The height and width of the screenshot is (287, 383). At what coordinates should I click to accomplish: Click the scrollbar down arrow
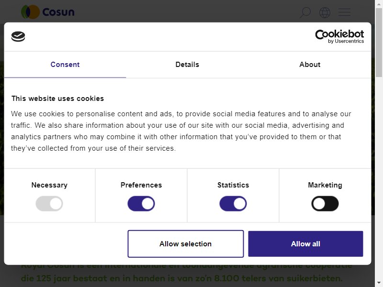(379, 283)
